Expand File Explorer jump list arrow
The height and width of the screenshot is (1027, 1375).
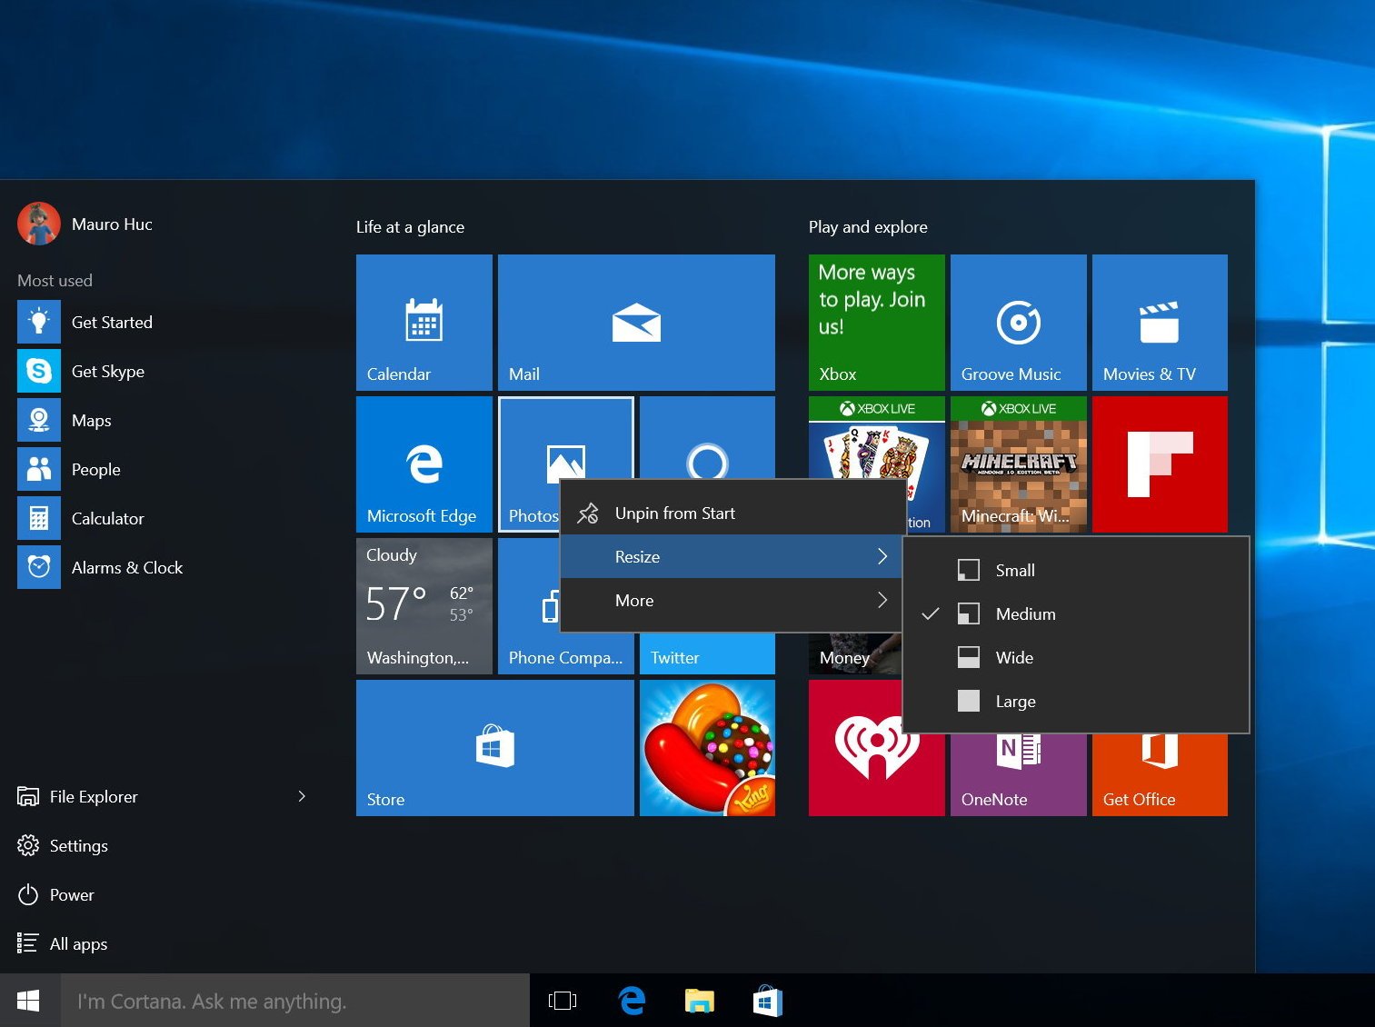click(302, 796)
